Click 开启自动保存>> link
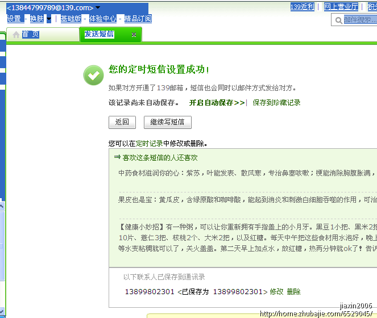This screenshot has width=377, height=318. click(x=217, y=103)
